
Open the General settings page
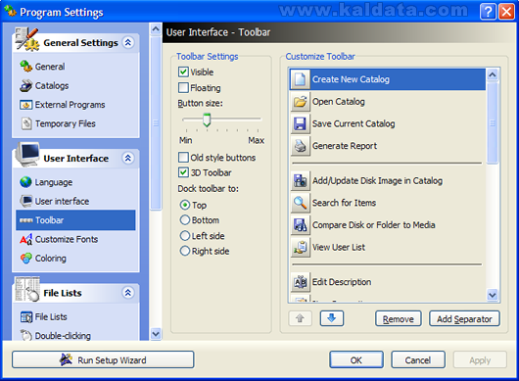point(50,67)
